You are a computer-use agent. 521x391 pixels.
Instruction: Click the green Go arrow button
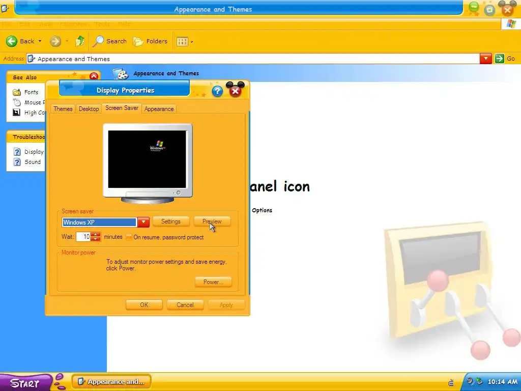500,59
